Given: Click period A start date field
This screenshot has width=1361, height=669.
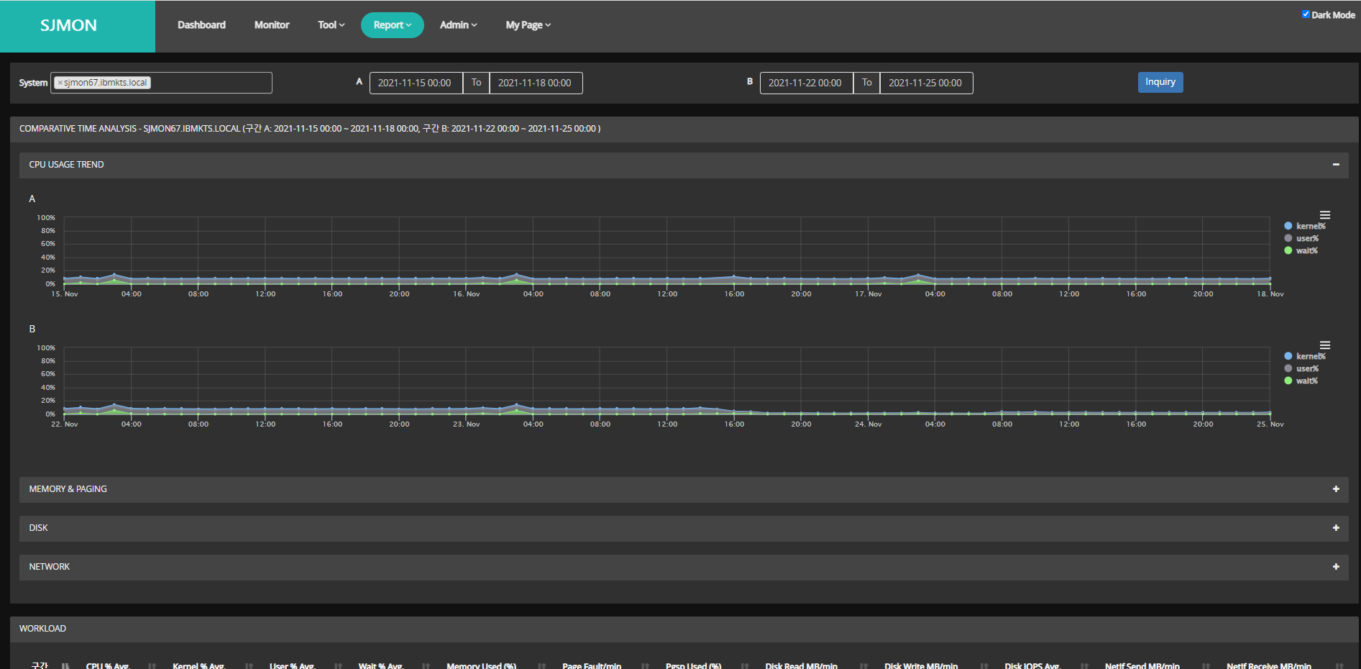Looking at the screenshot, I should coord(415,83).
